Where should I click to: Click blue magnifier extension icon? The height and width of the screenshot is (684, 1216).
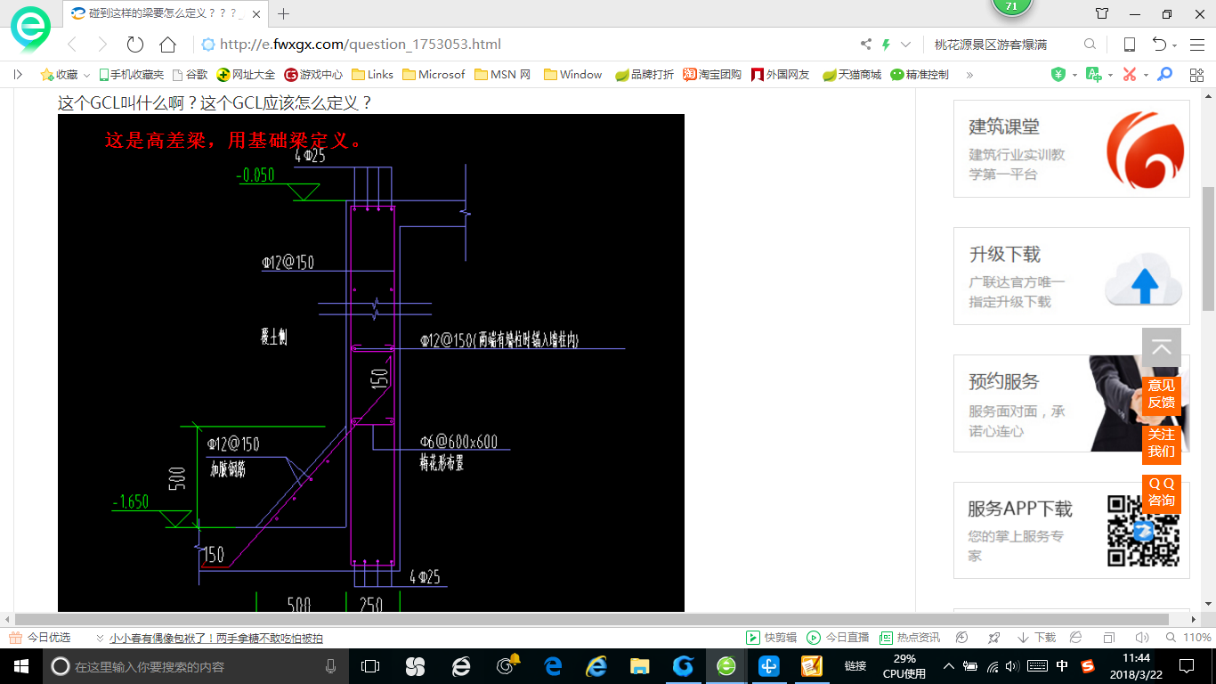coord(1164,75)
